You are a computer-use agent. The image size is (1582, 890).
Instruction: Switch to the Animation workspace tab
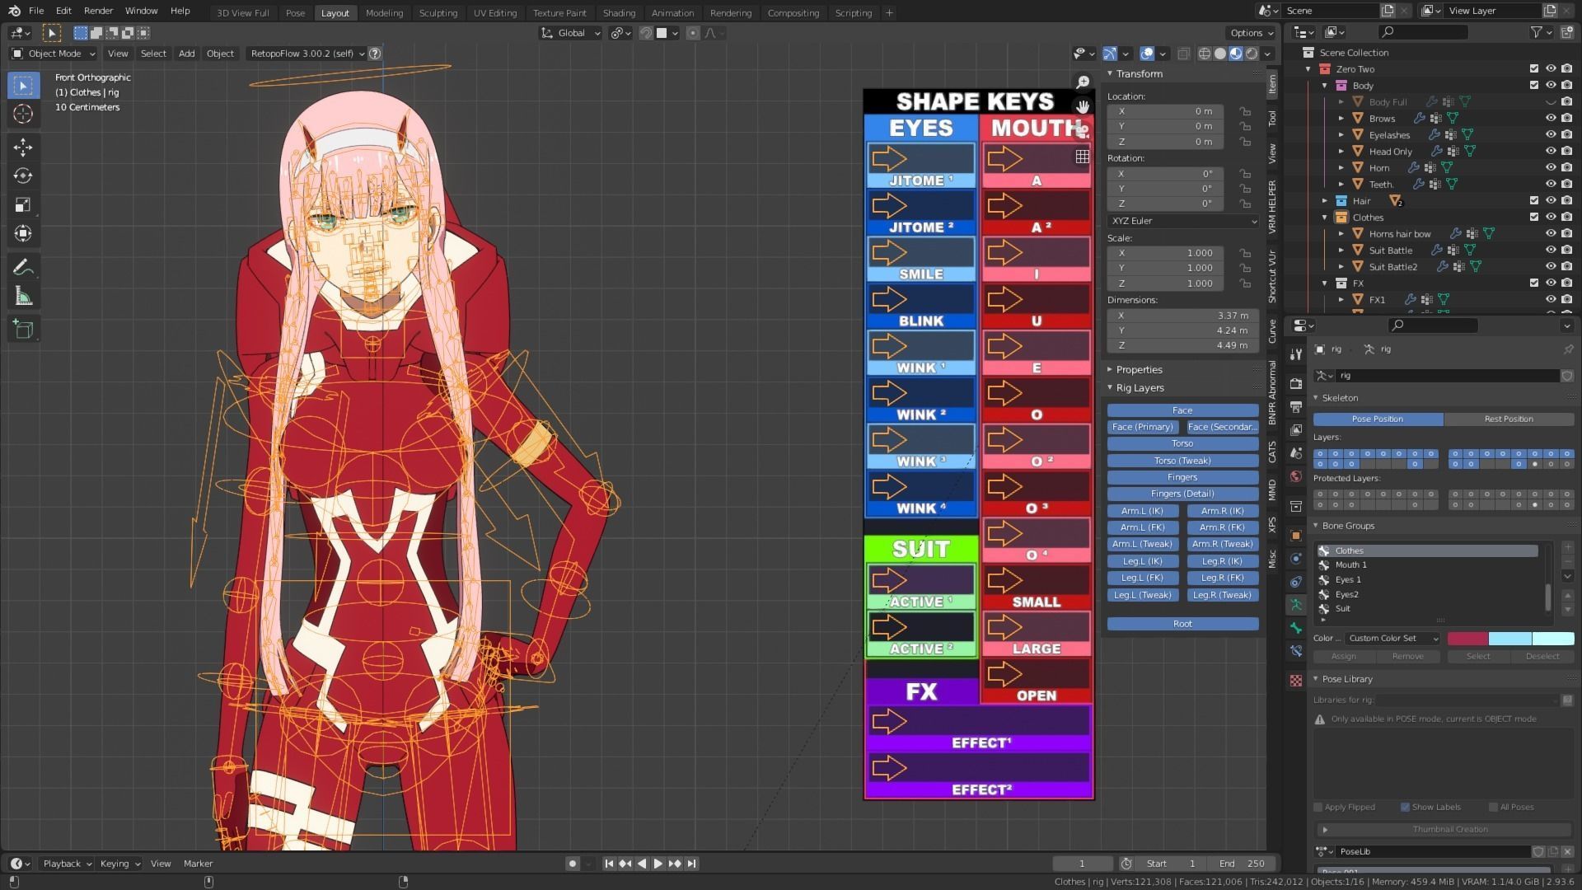point(672,12)
